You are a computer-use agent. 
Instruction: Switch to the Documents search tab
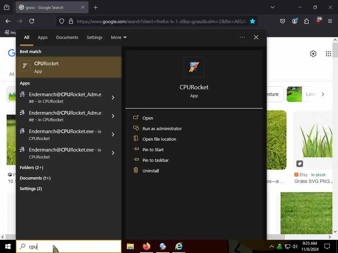[x=67, y=38]
